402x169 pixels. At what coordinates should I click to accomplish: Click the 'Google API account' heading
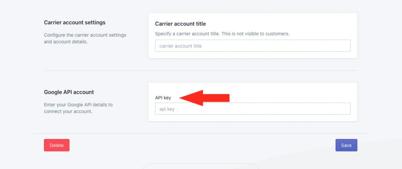[x=69, y=92]
